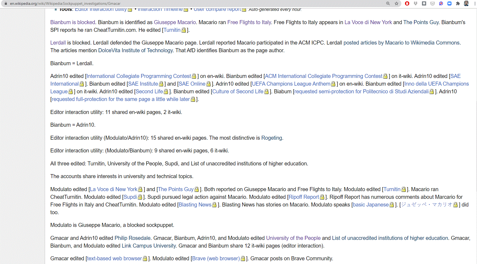Bookmark this page with the star icon
477x264 pixels.
397,3
